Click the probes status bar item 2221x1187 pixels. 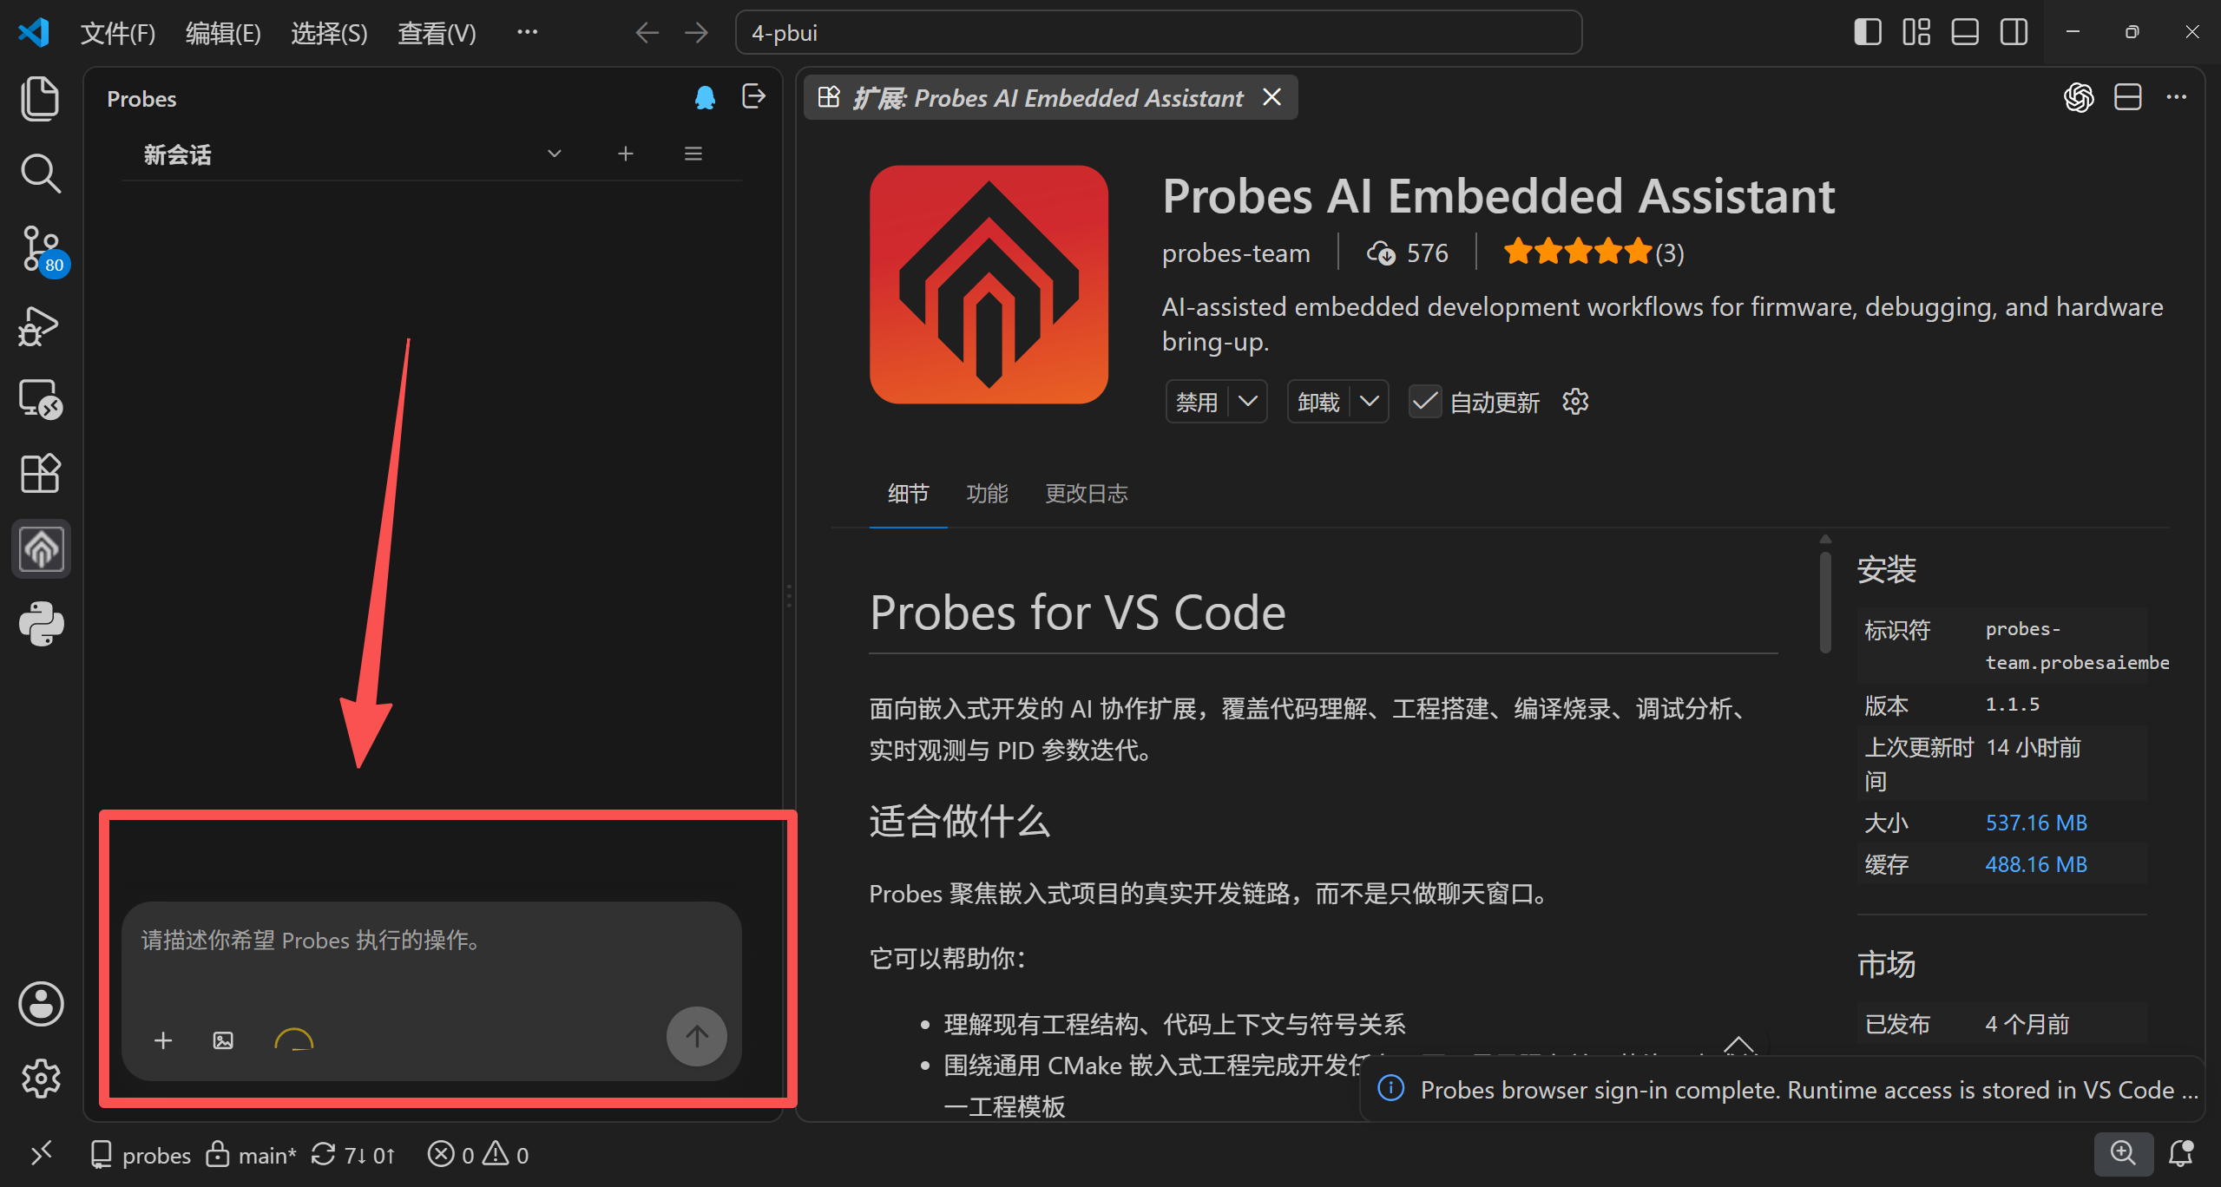point(141,1154)
